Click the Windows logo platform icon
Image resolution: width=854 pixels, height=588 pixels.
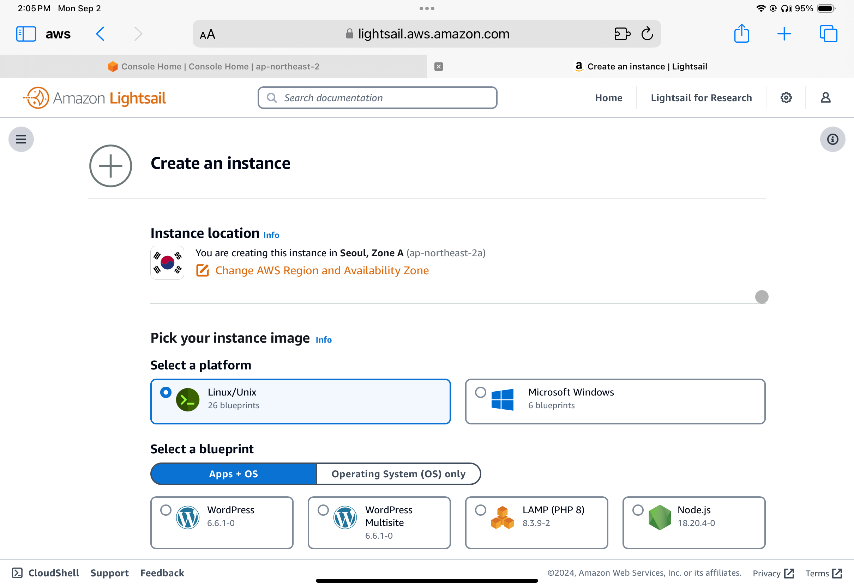click(x=502, y=400)
